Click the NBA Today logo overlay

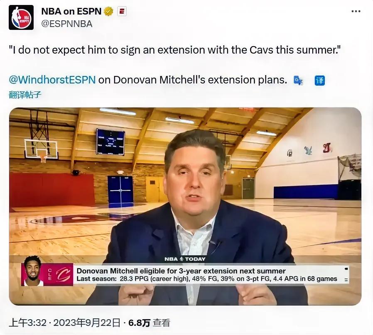[185, 259]
